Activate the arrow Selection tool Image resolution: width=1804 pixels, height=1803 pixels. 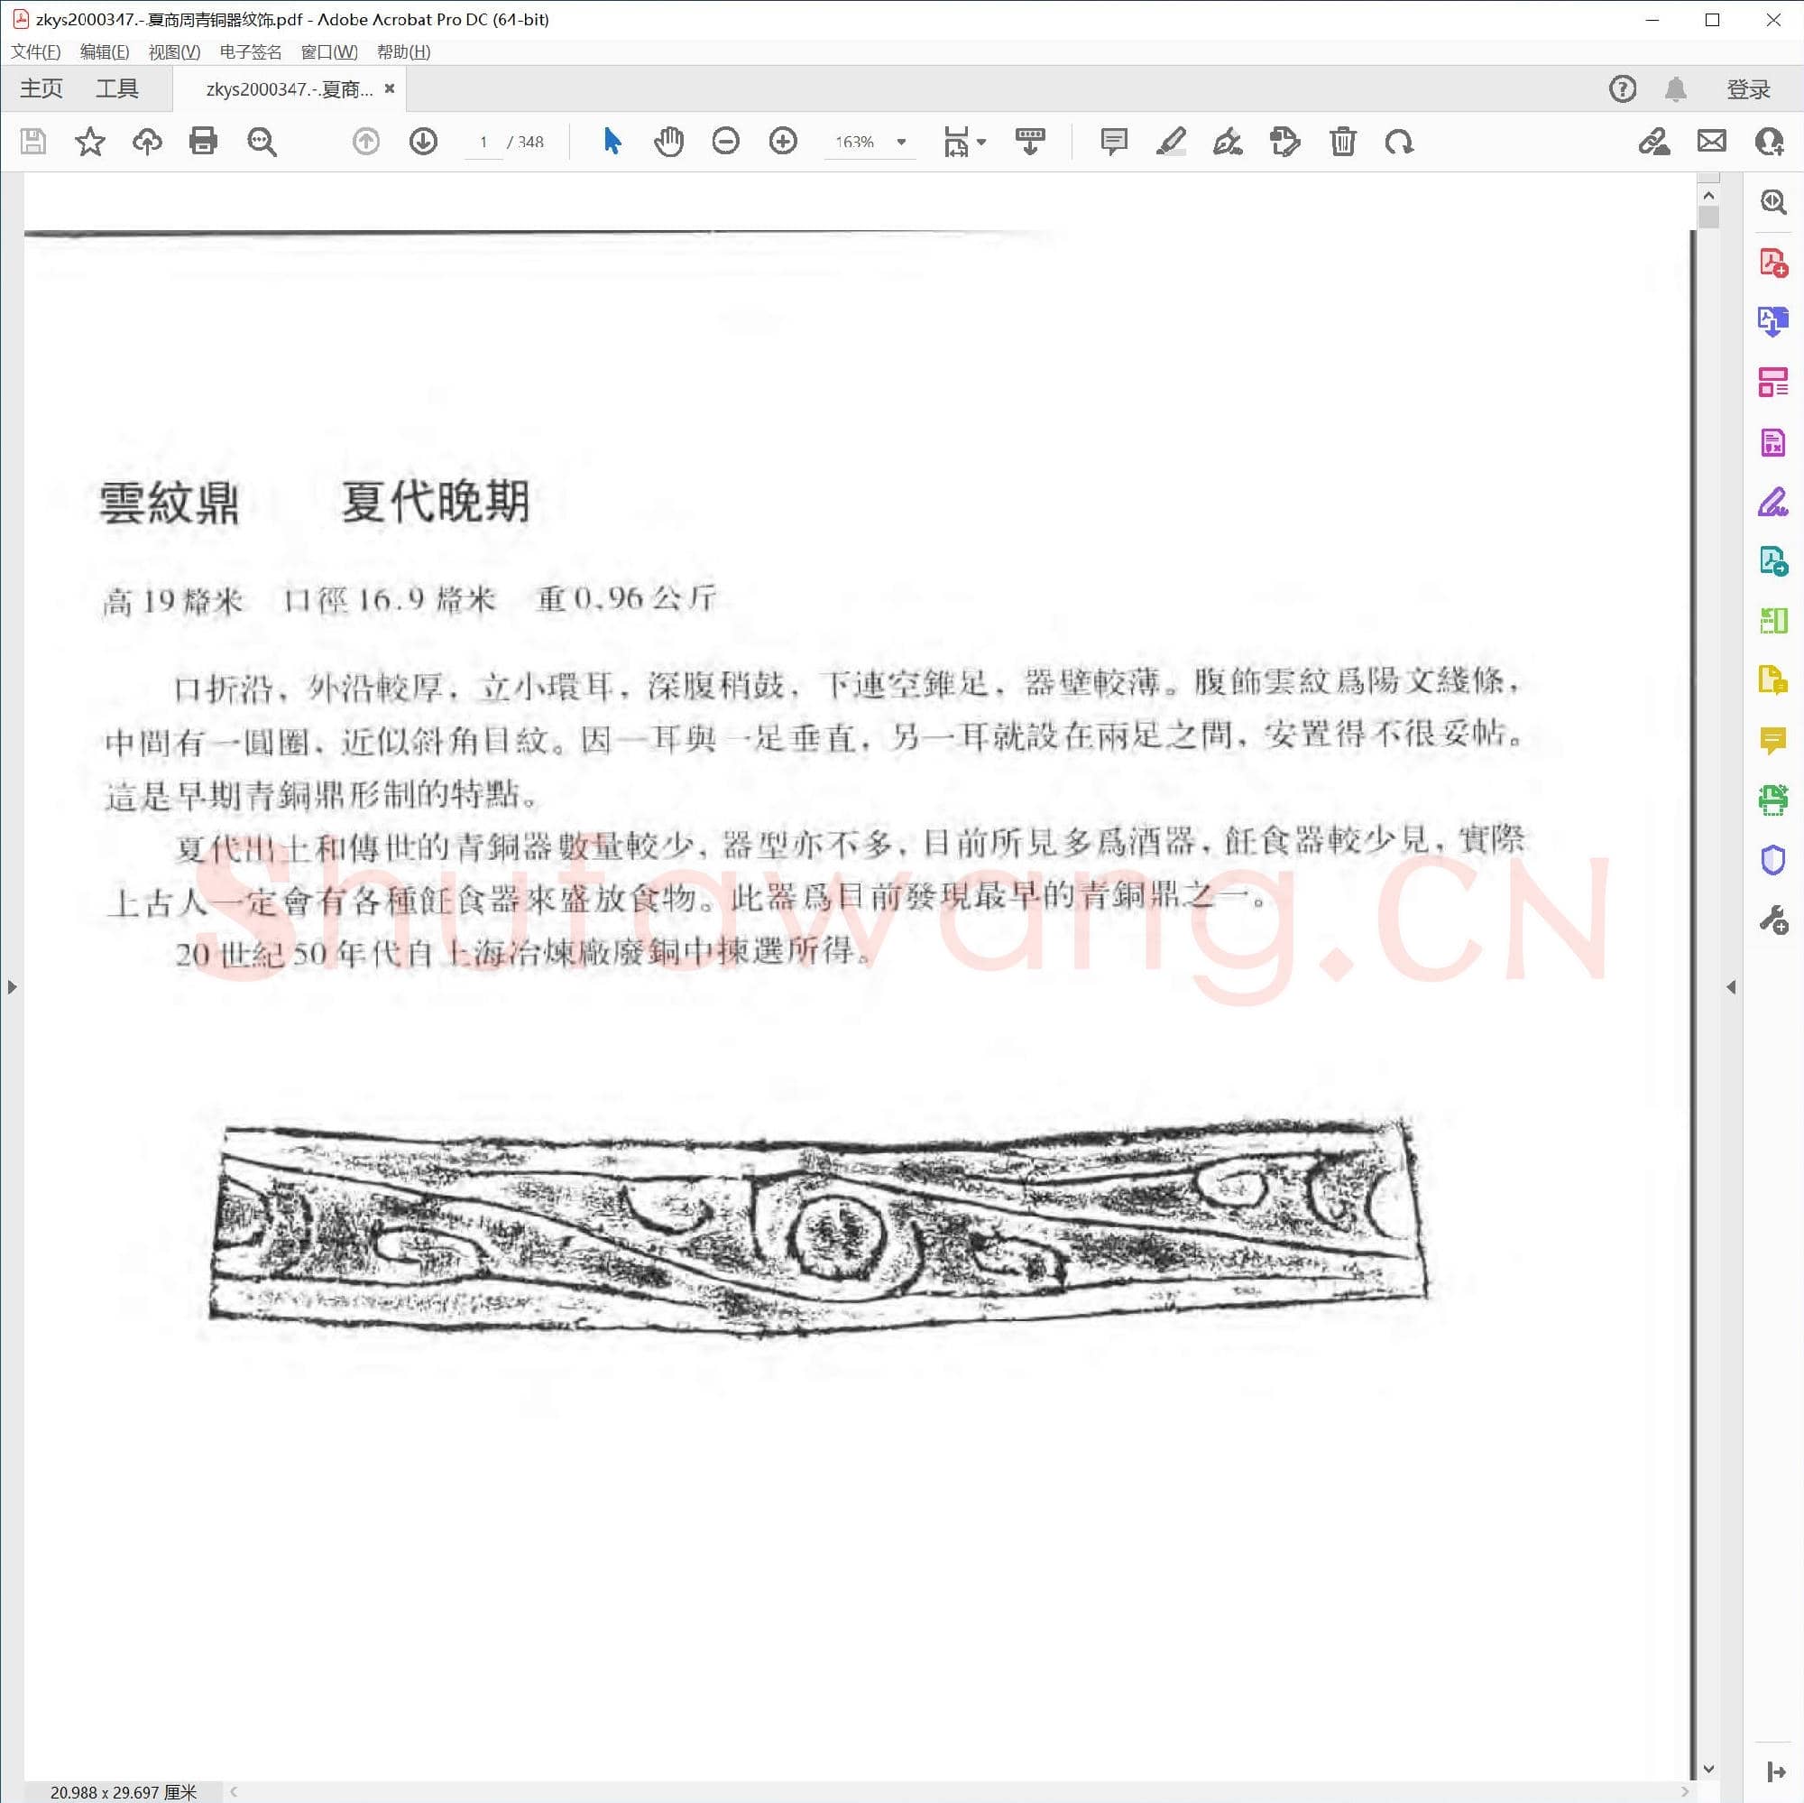tap(612, 142)
